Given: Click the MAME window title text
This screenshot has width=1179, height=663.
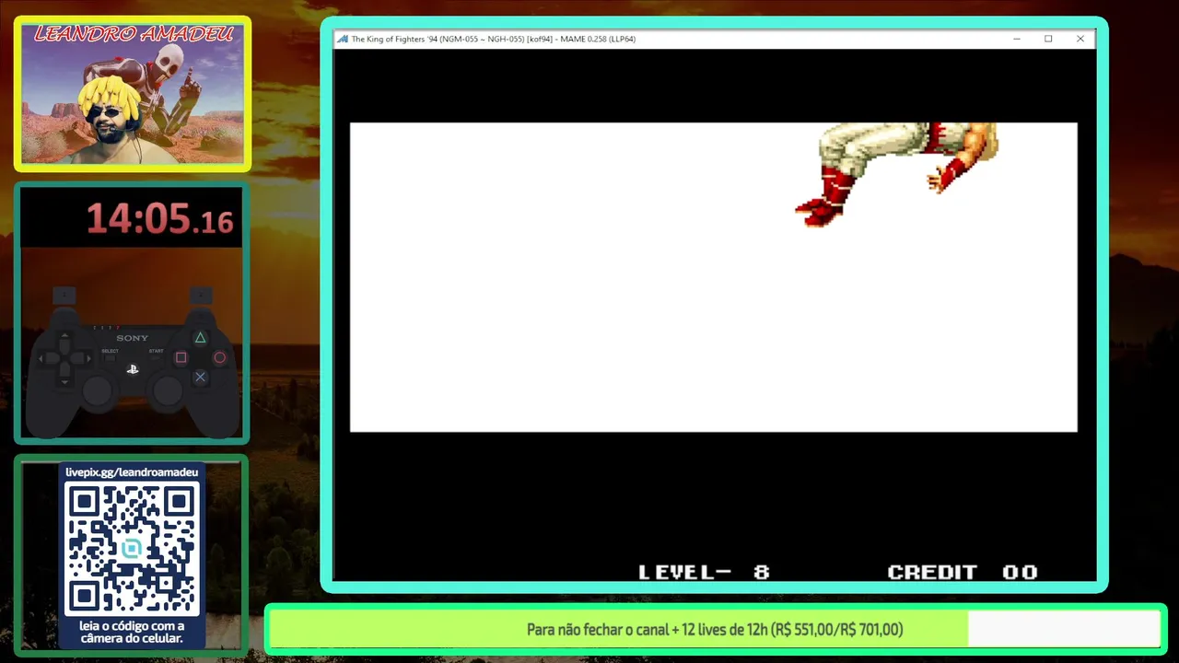Looking at the screenshot, I should 494,39.
